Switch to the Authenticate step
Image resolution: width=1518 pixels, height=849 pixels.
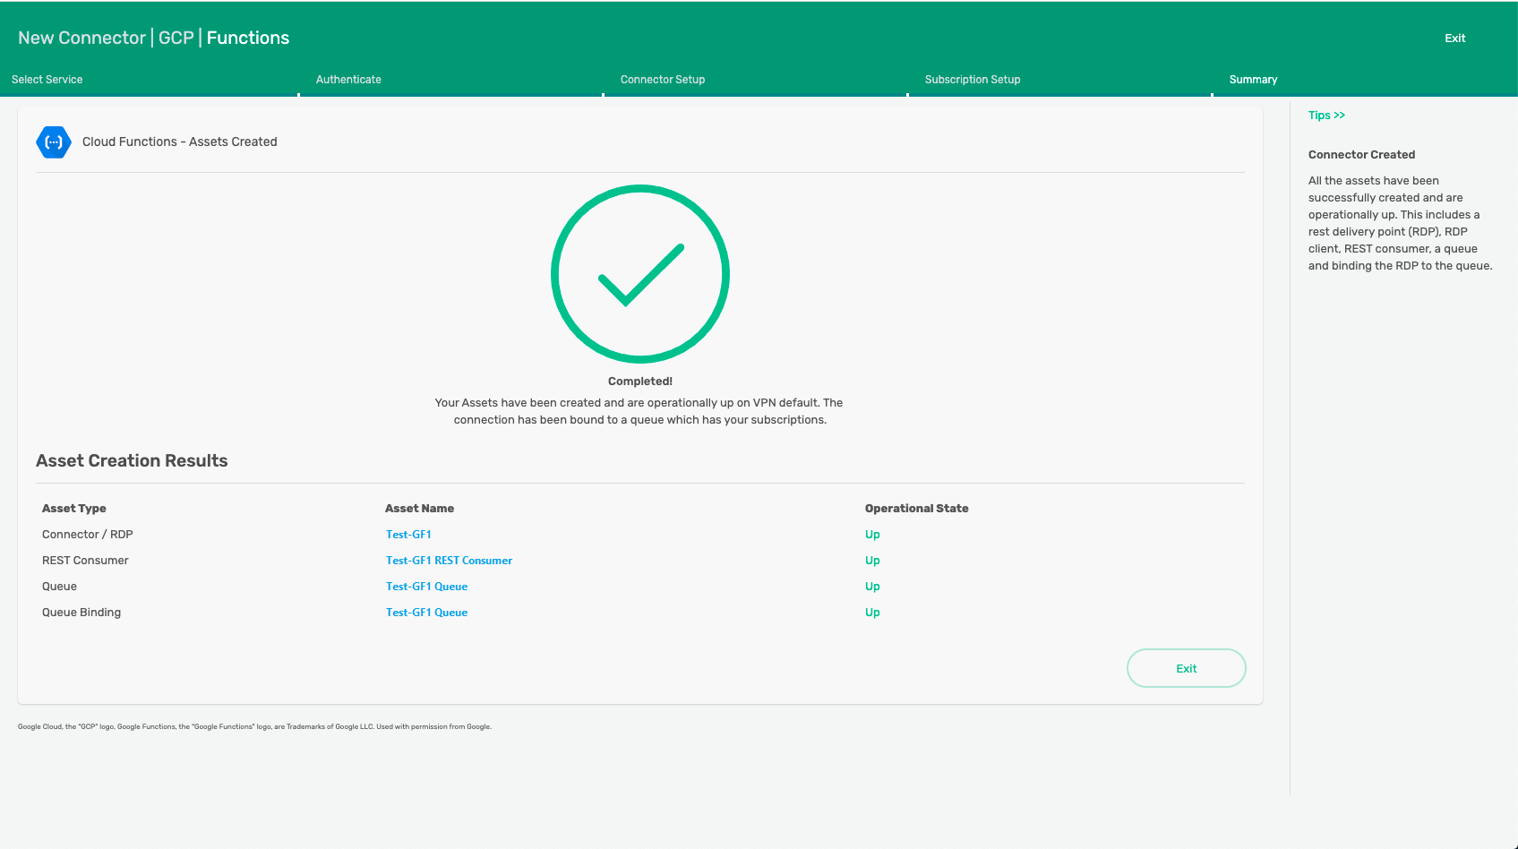[x=348, y=80]
